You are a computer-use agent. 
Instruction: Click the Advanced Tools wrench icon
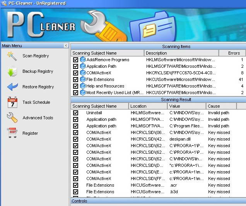coord(12,118)
